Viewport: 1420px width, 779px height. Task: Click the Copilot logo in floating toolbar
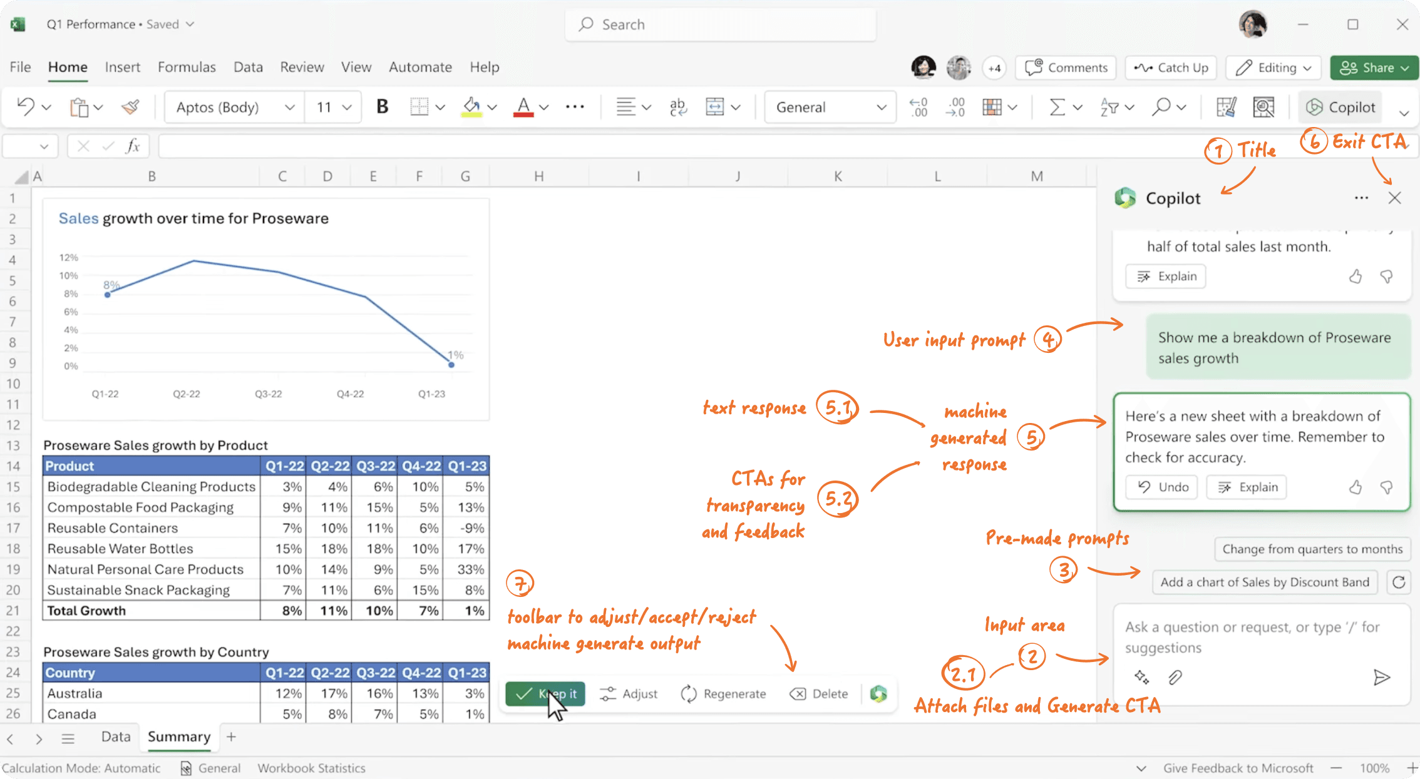[878, 693]
